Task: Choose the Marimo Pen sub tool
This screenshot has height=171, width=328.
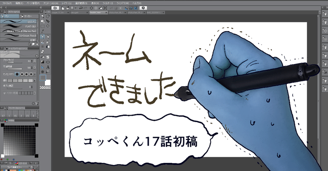Action: [x=18, y=31]
